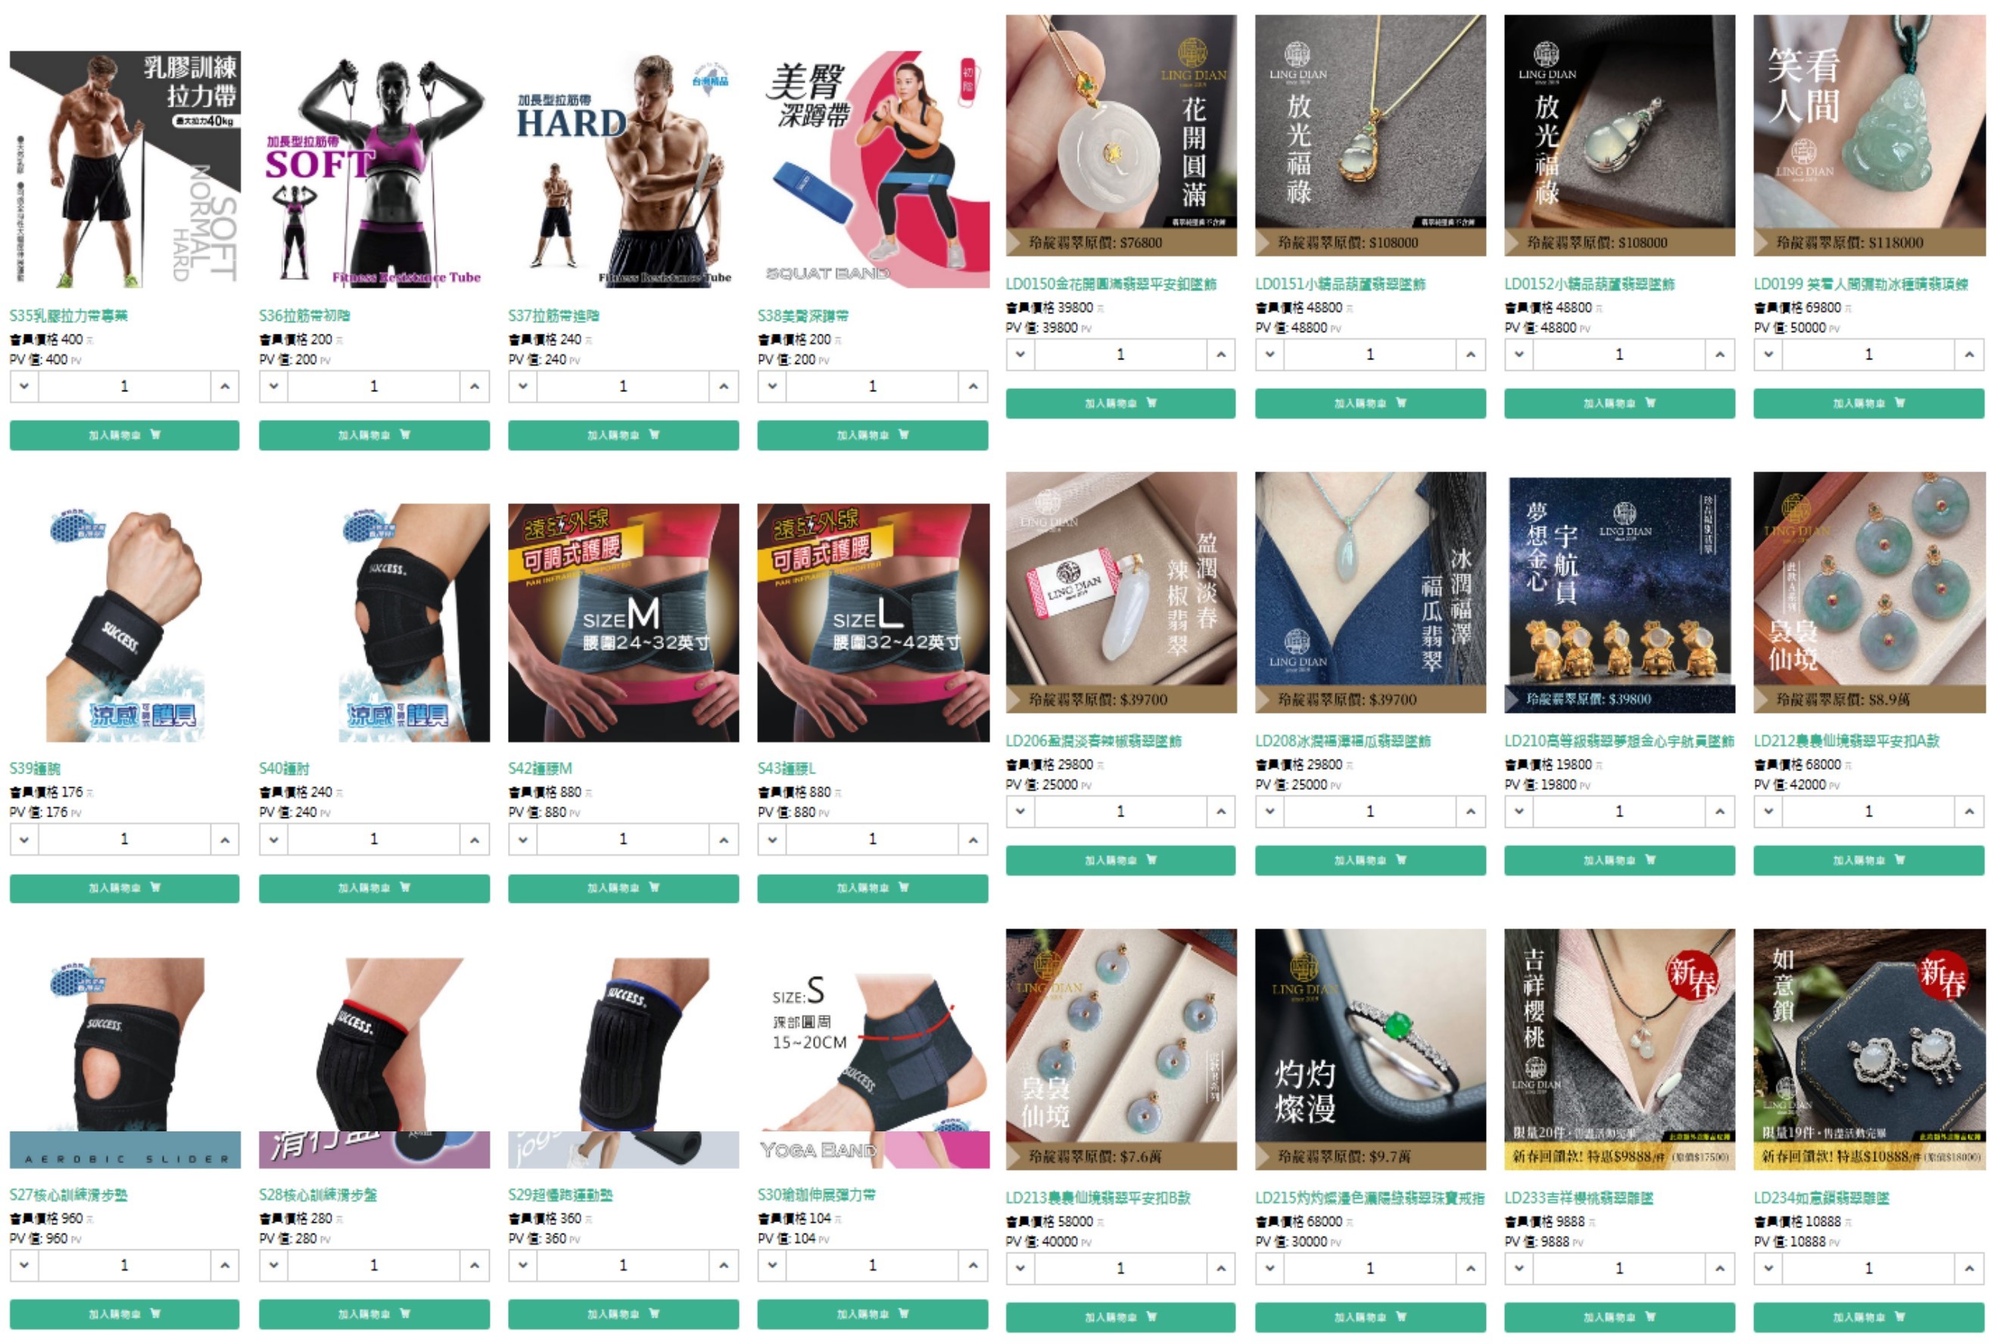
Task: Add LD0150 jade pendant to cart
Action: (1120, 403)
